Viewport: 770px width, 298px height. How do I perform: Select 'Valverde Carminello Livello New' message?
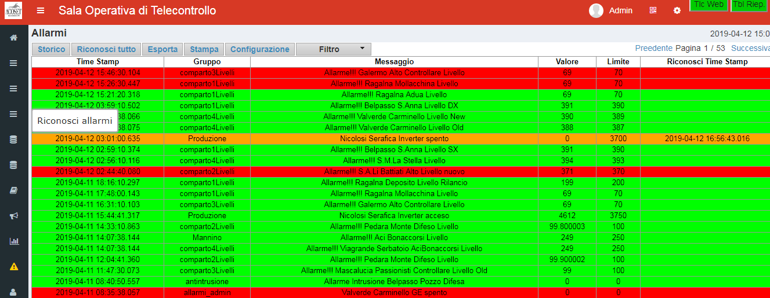pos(394,117)
